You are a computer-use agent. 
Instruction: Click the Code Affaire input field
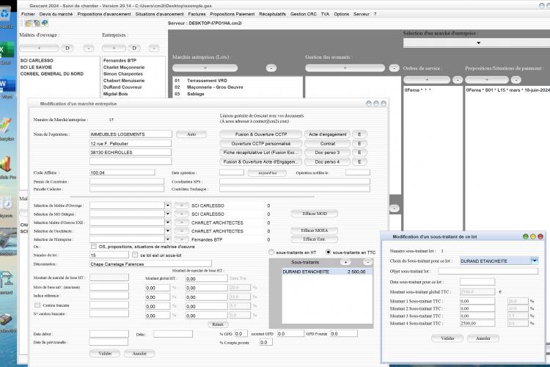(122, 172)
